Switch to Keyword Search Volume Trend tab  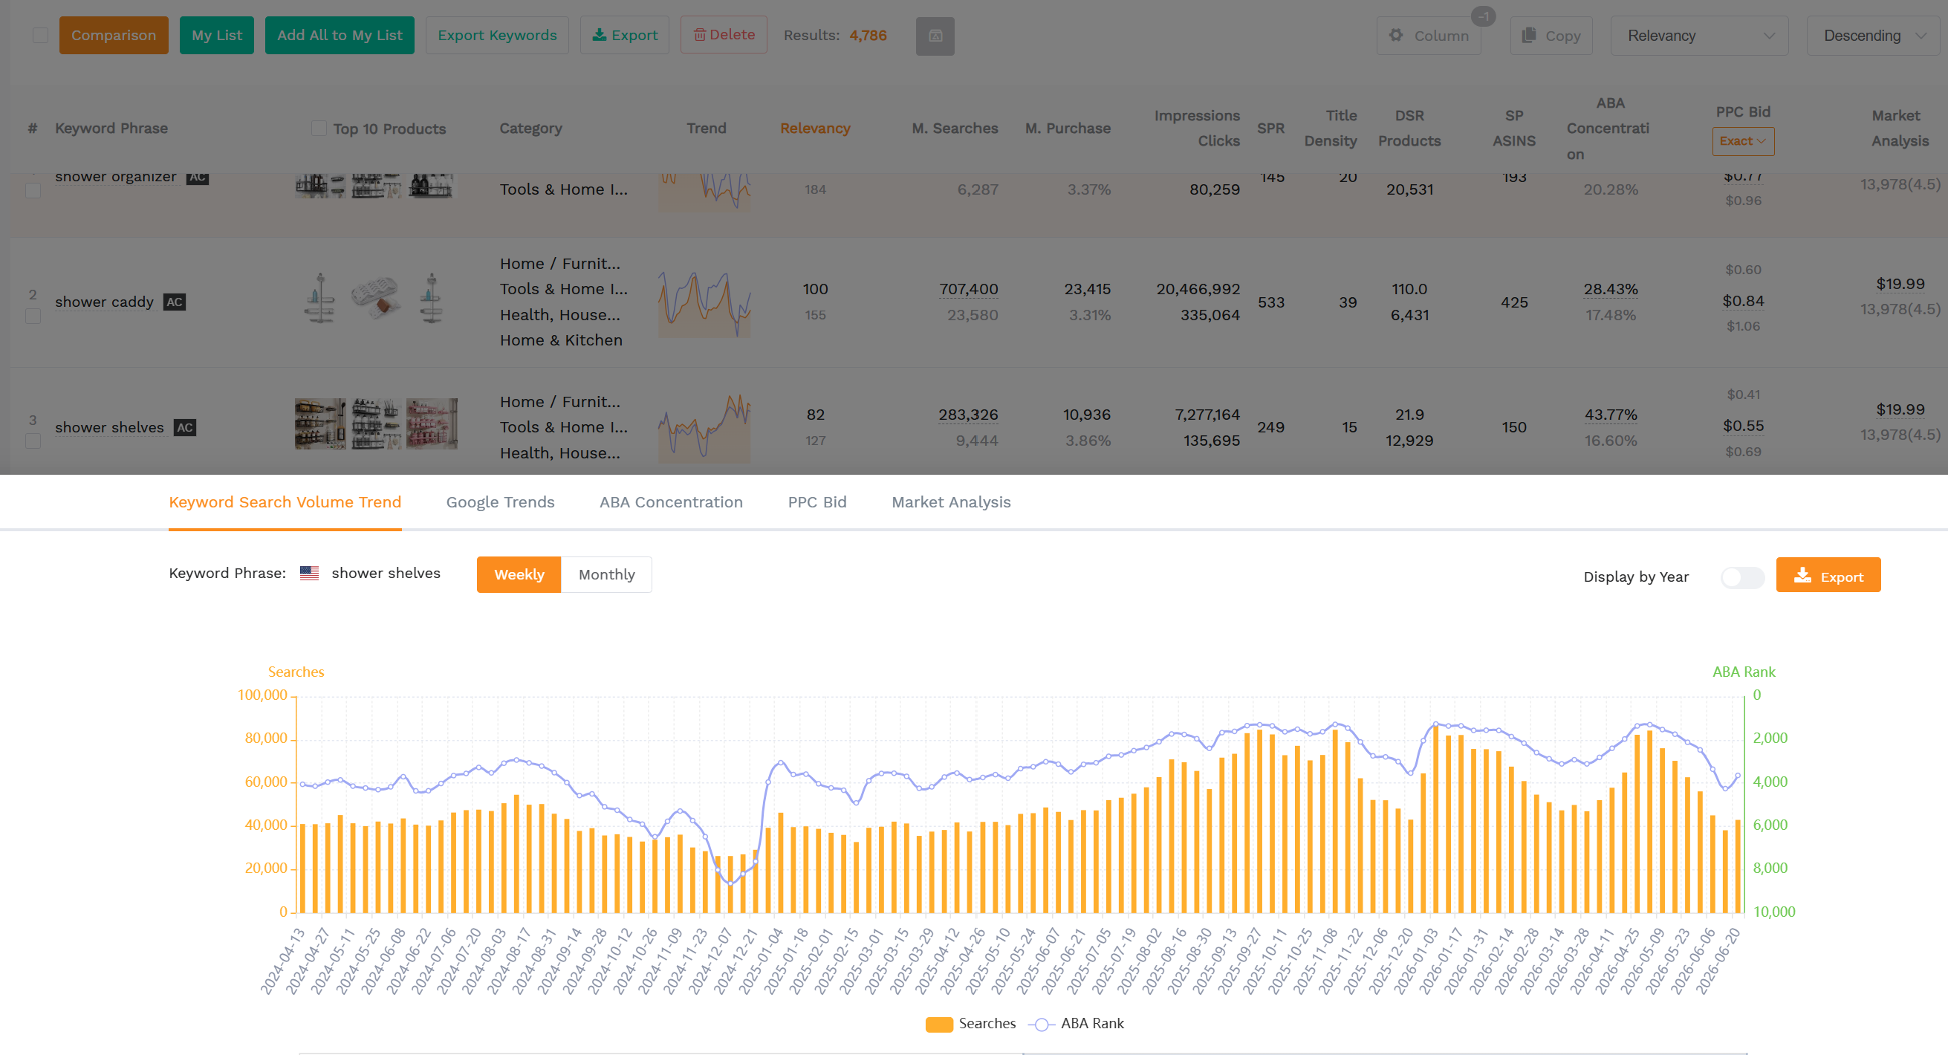285,502
